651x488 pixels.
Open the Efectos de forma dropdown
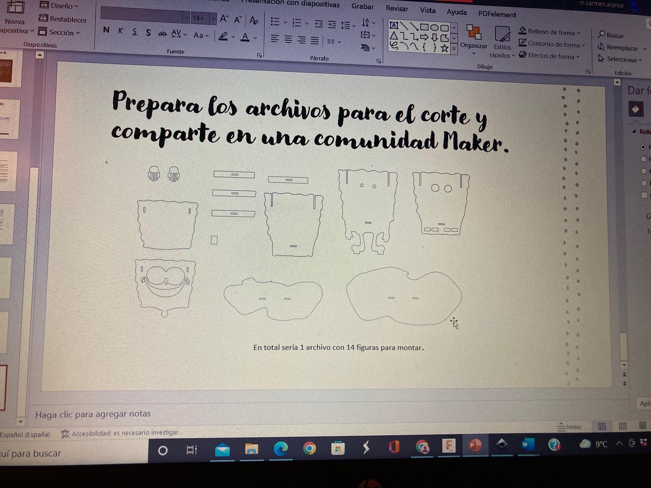pyautogui.click(x=549, y=56)
